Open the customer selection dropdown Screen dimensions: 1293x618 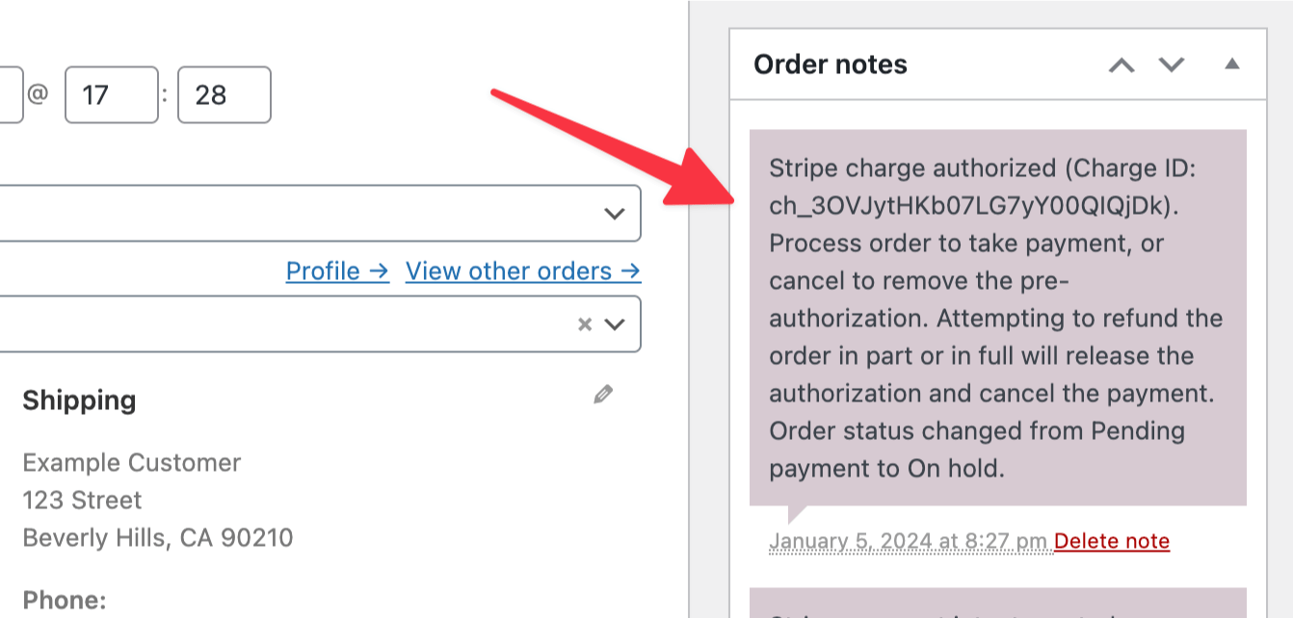tap(617, 324)
